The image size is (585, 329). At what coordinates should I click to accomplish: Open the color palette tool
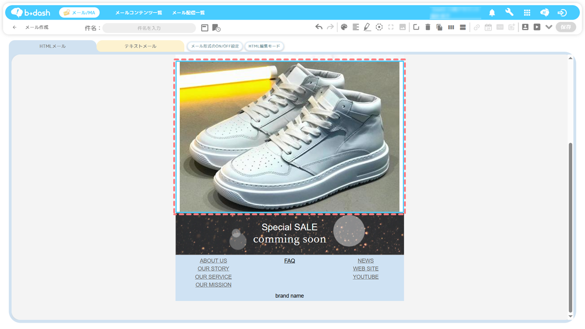pos(344,27)
